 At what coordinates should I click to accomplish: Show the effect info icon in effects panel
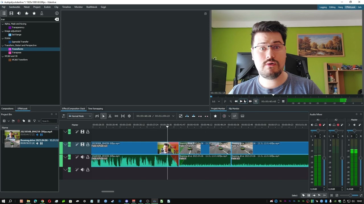pos(57,13)
